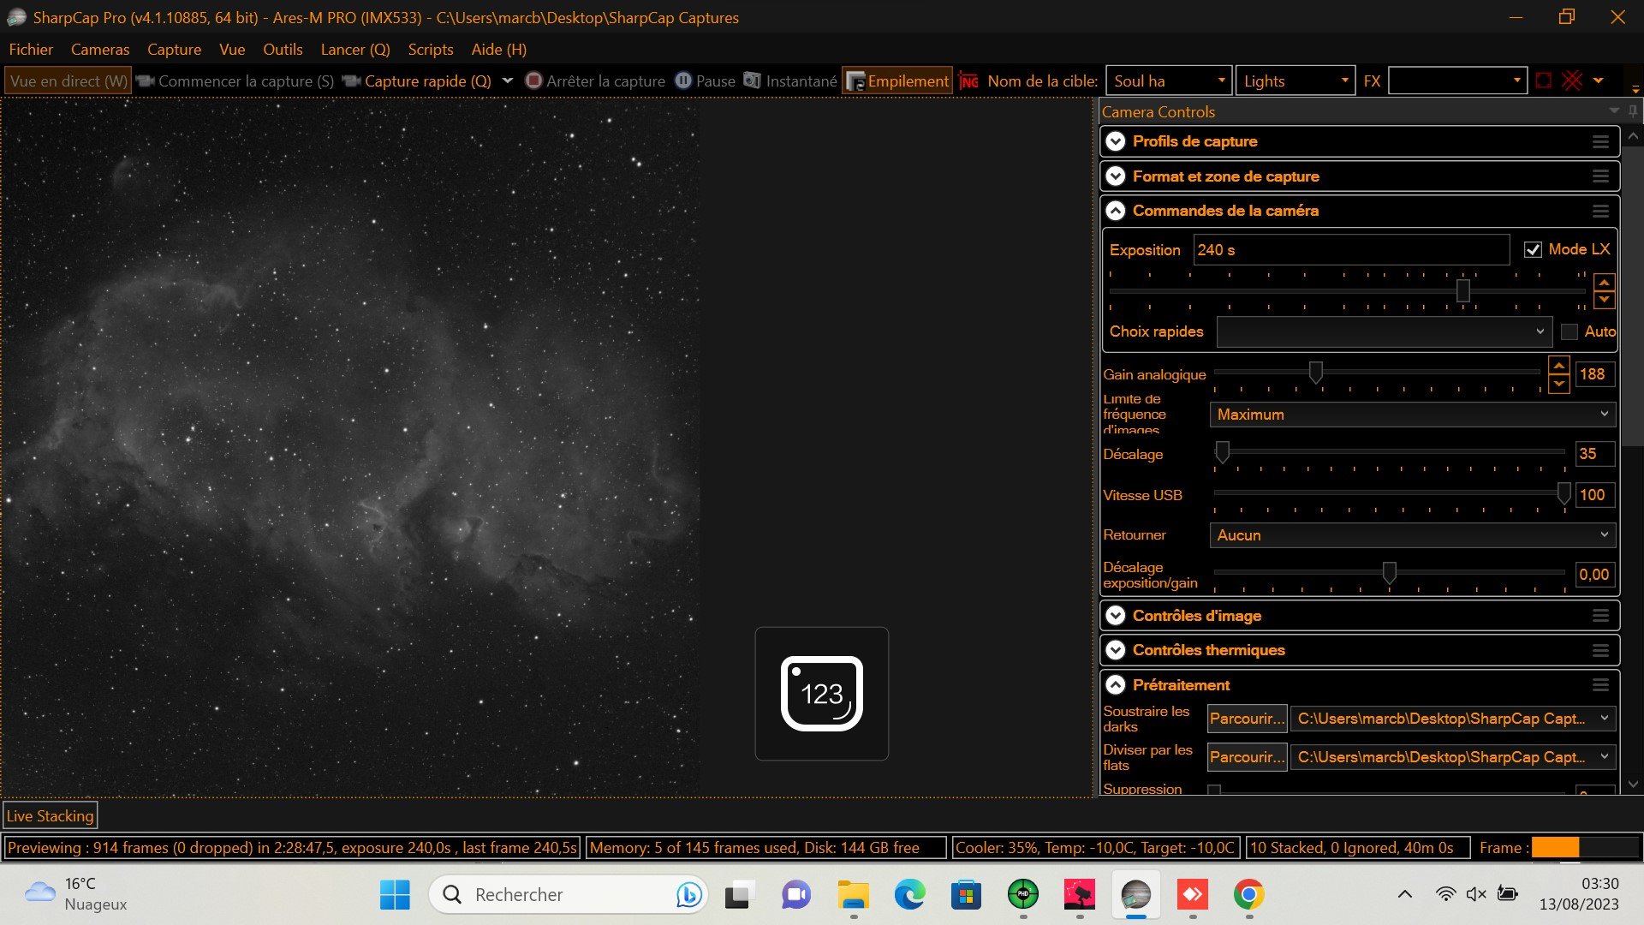1644x925 pixels.
Task: Click the Arrêter la capture stop icon
Action: (x=533, y=81)
